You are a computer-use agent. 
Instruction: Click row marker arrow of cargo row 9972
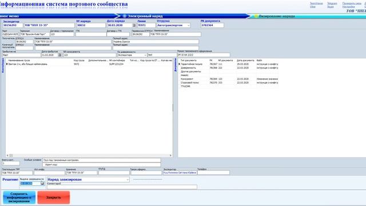[x=7, y=64]
